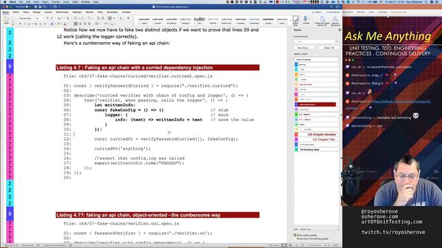442x248 pixels.
Task: Click the Clear Formatting icon
Action: 68,19
